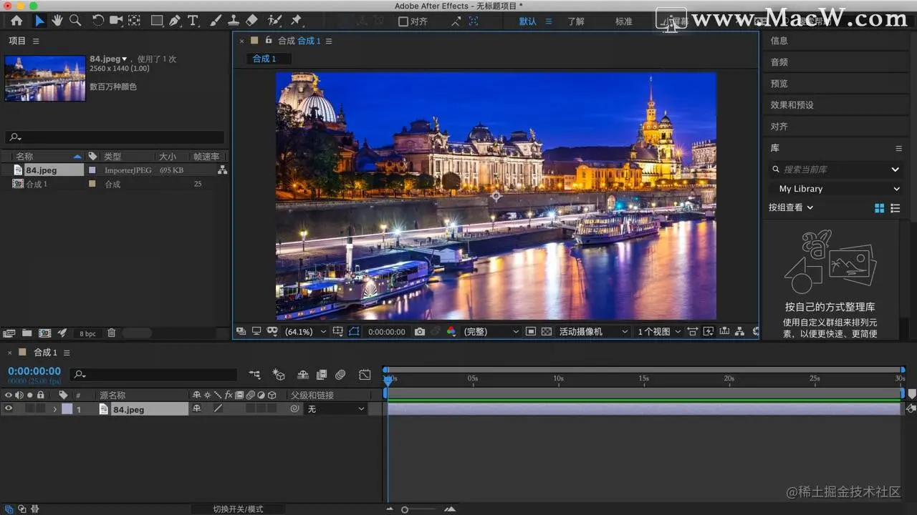Select the Pan Behind anchor point tool
The height and width of the screenshot is (515, 917).
point(134,21)
